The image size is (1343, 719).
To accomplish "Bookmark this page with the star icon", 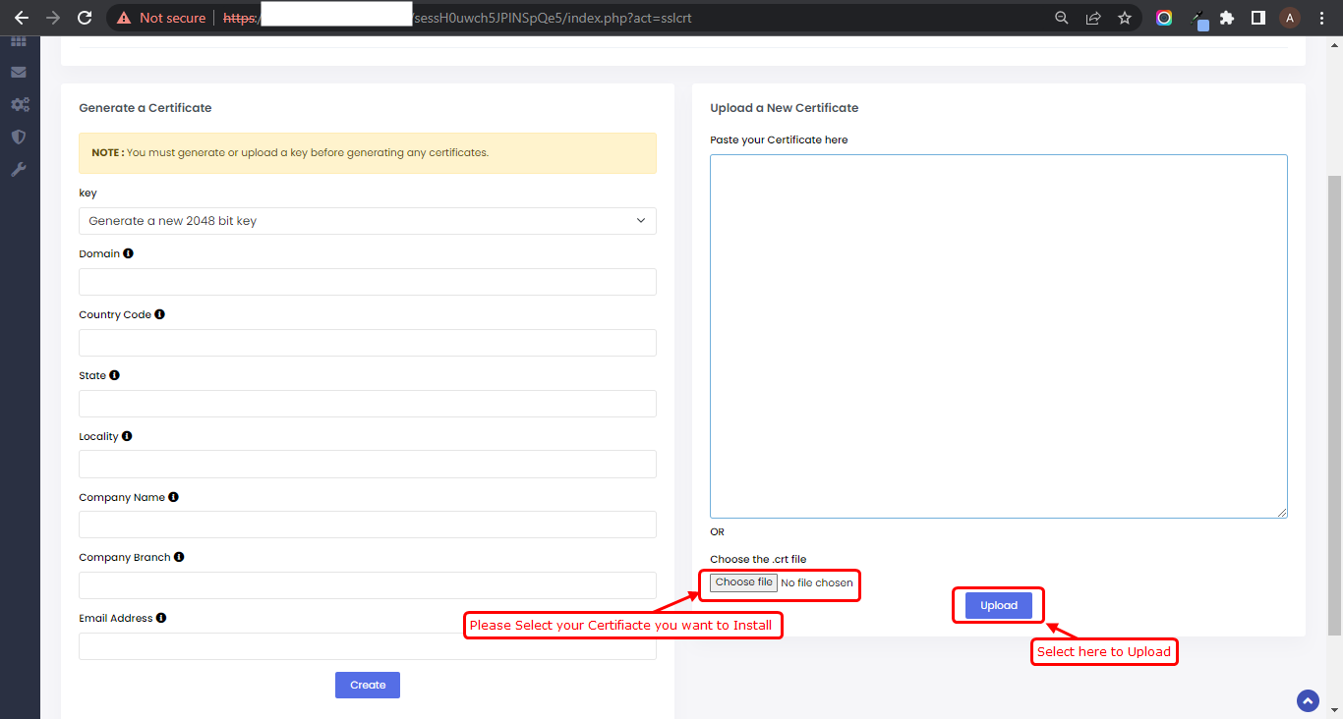I will pos(1125,18).
